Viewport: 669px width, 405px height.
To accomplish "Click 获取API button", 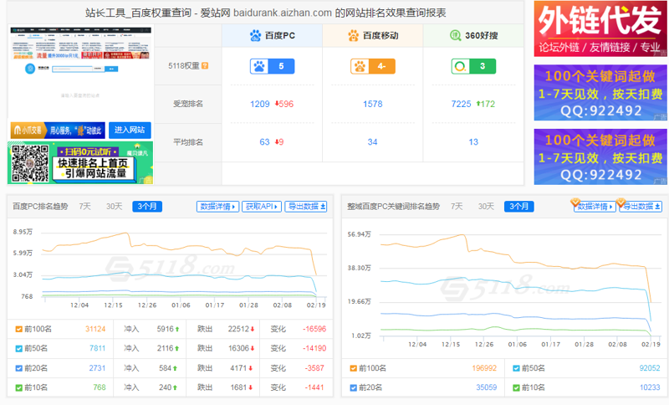I will coord(262,207).
